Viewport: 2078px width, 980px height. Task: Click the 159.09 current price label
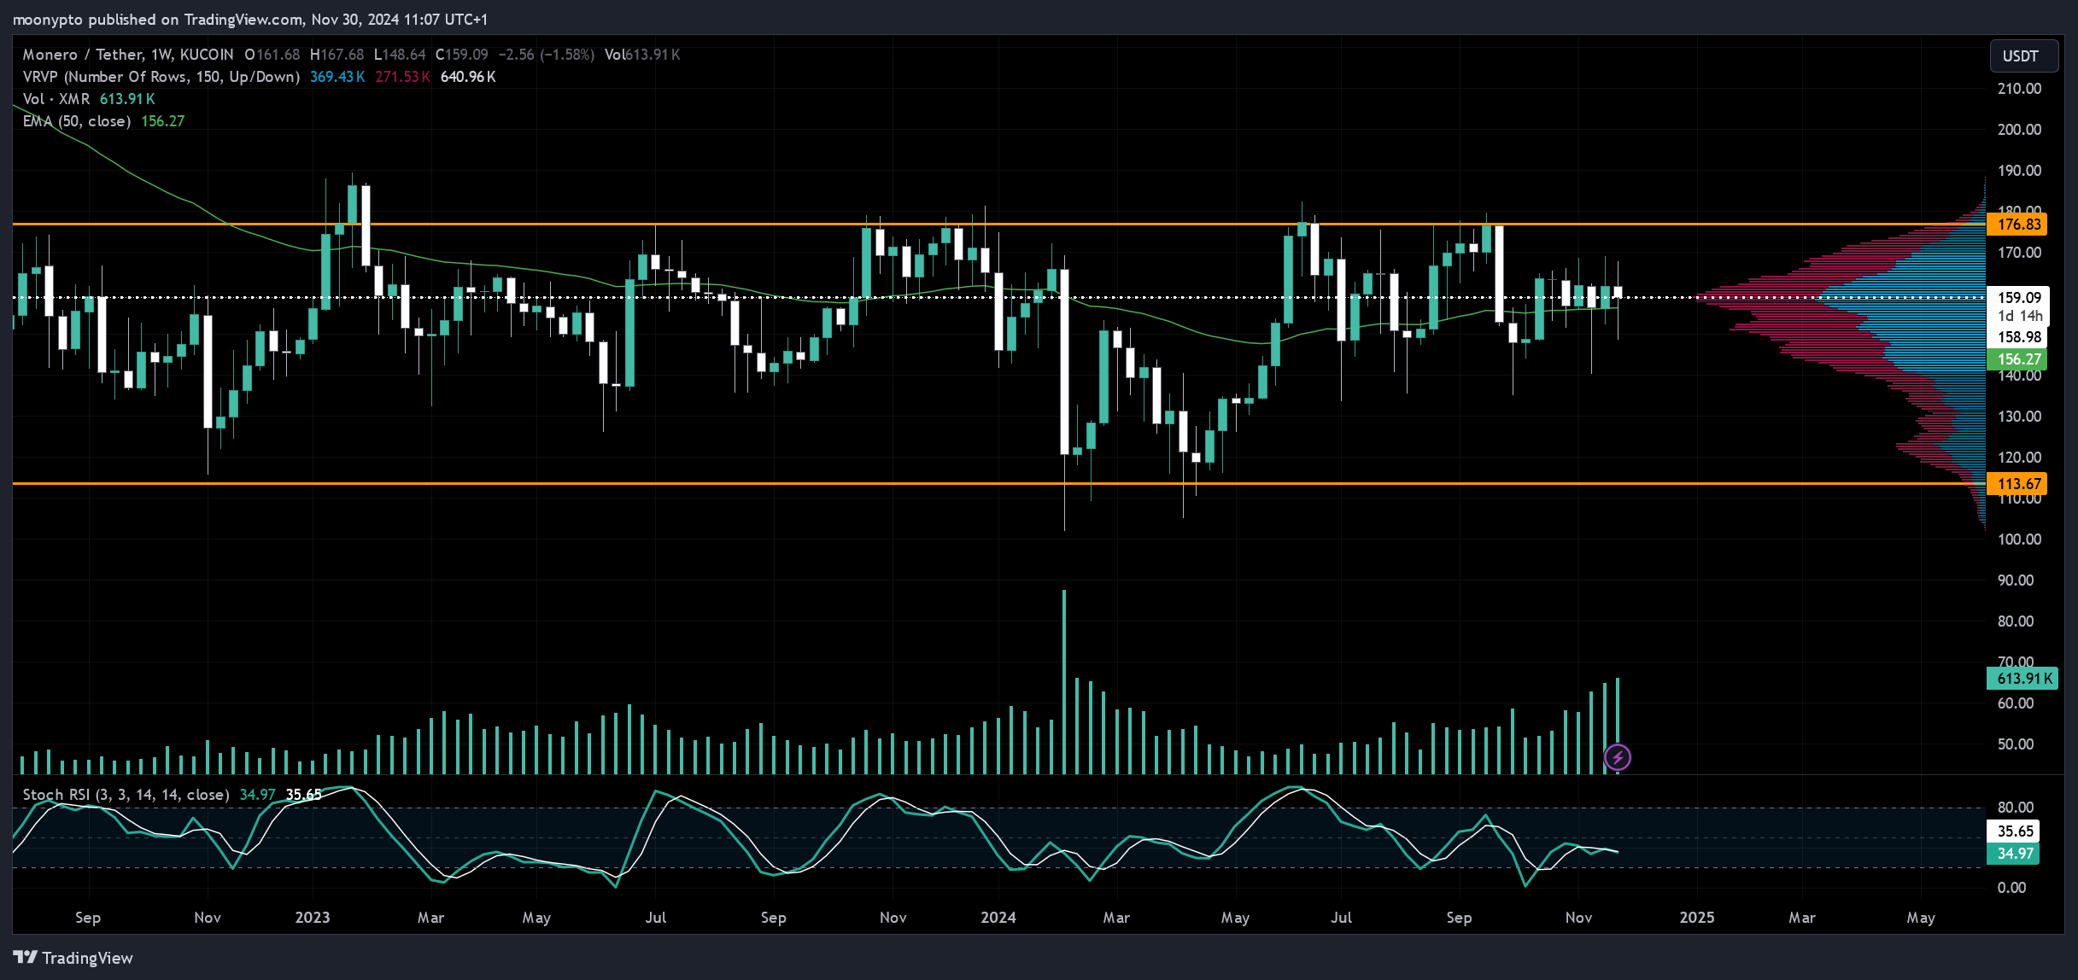tap(2019, 297)
